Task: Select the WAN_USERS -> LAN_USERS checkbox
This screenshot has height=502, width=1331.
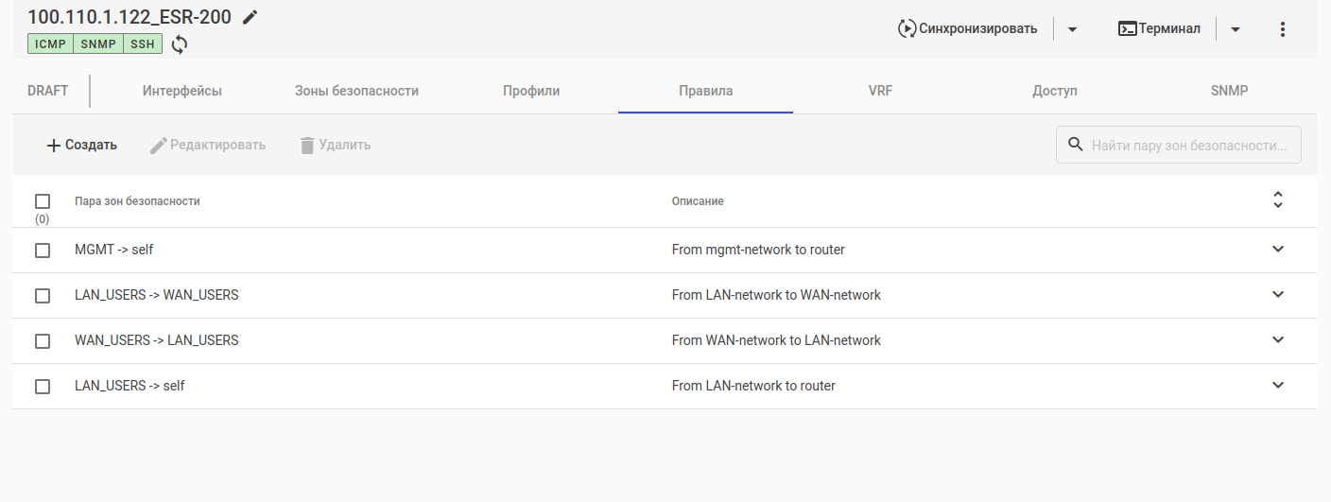Action: point(43,341)
